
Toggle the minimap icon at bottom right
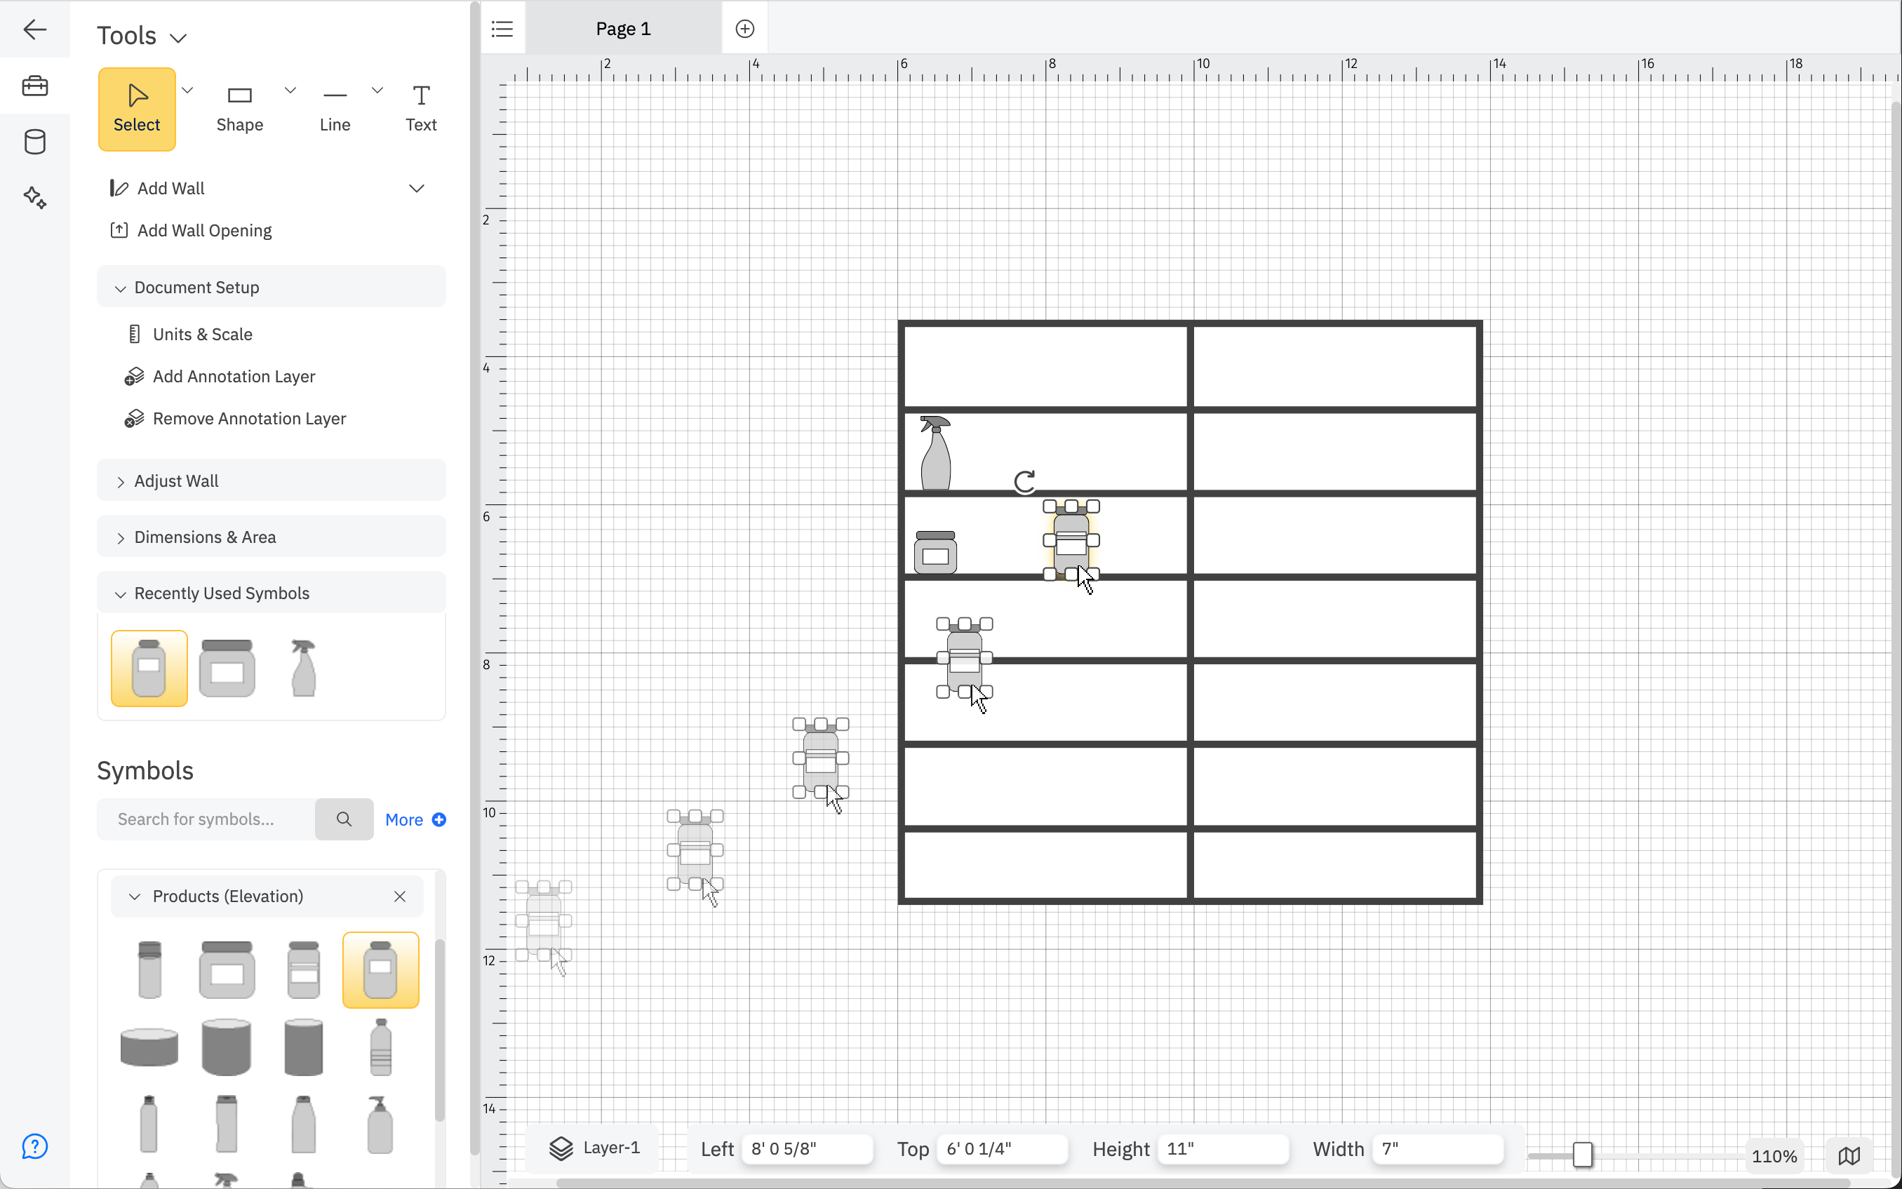pyautogui.click(x=1849, y=1155)
